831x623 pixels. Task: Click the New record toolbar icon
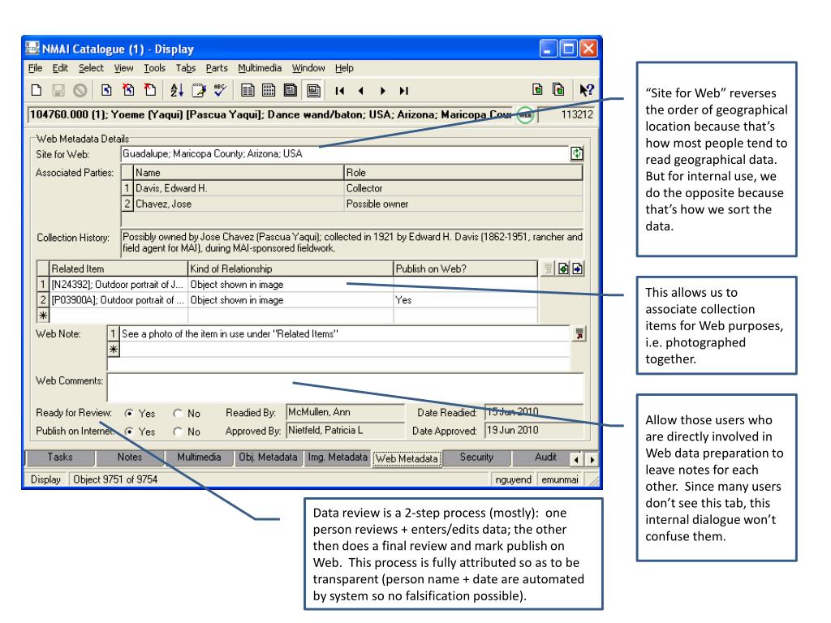point(37,90)
